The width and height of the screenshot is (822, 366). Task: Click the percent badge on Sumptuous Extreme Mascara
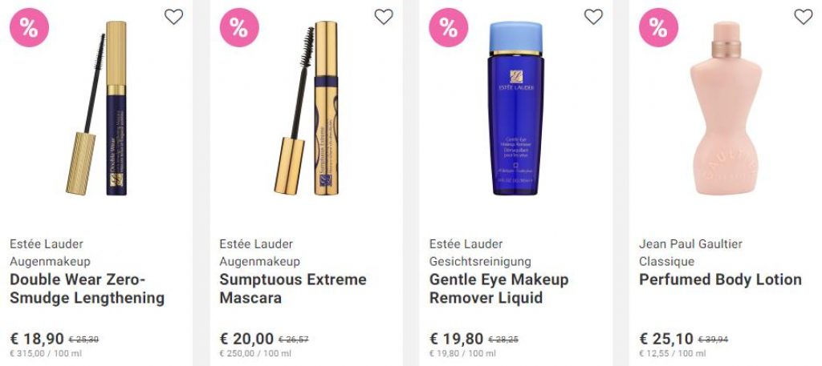pos(239,28)
